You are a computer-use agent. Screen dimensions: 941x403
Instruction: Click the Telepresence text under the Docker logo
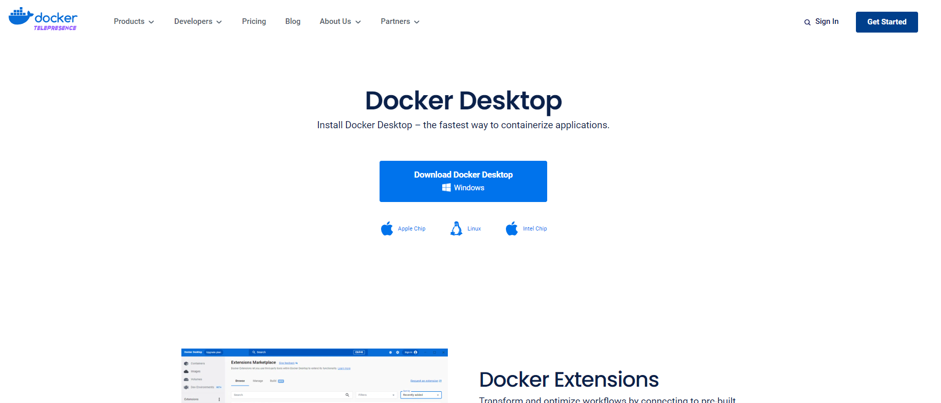coord(55,28)
